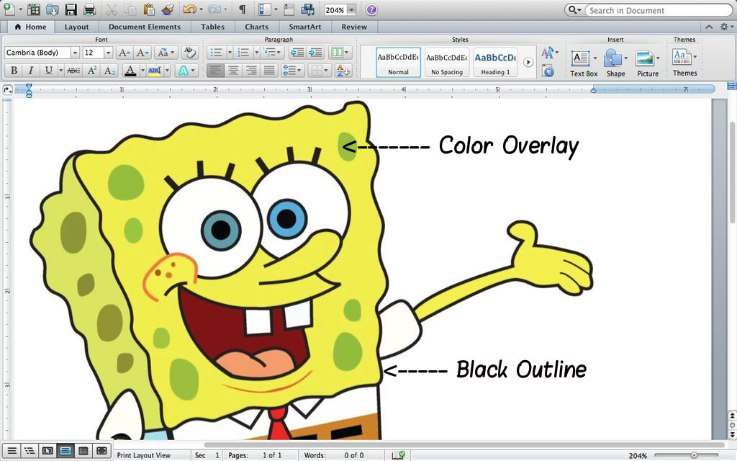Decrease paragraph indent

(x=297, y=53)
